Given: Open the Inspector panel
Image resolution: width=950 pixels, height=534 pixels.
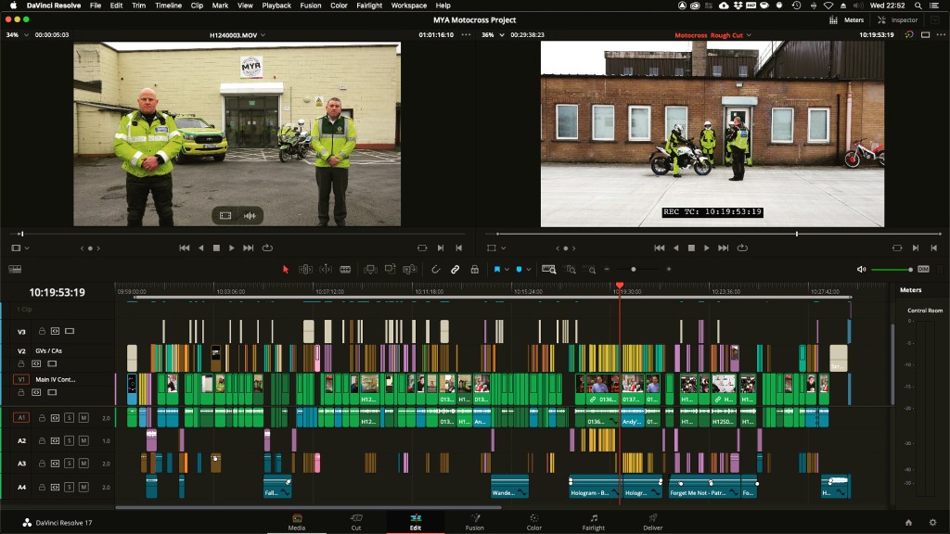Looking at the screenshot, I should [x=898, y=20].
